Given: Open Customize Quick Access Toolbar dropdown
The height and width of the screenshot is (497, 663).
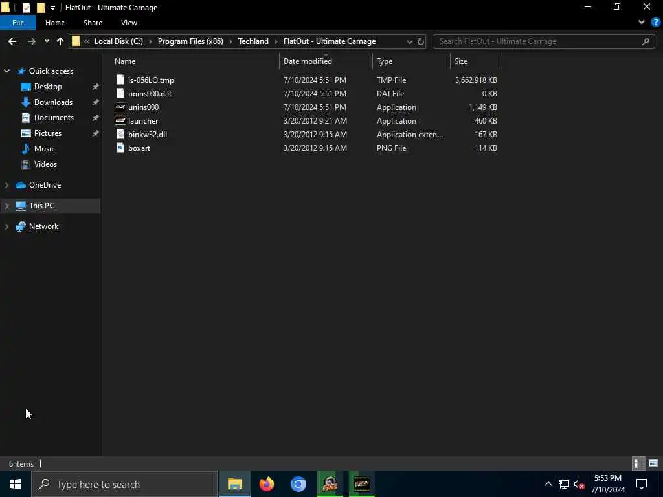Looking at the screenshot, I should [52, 8].
